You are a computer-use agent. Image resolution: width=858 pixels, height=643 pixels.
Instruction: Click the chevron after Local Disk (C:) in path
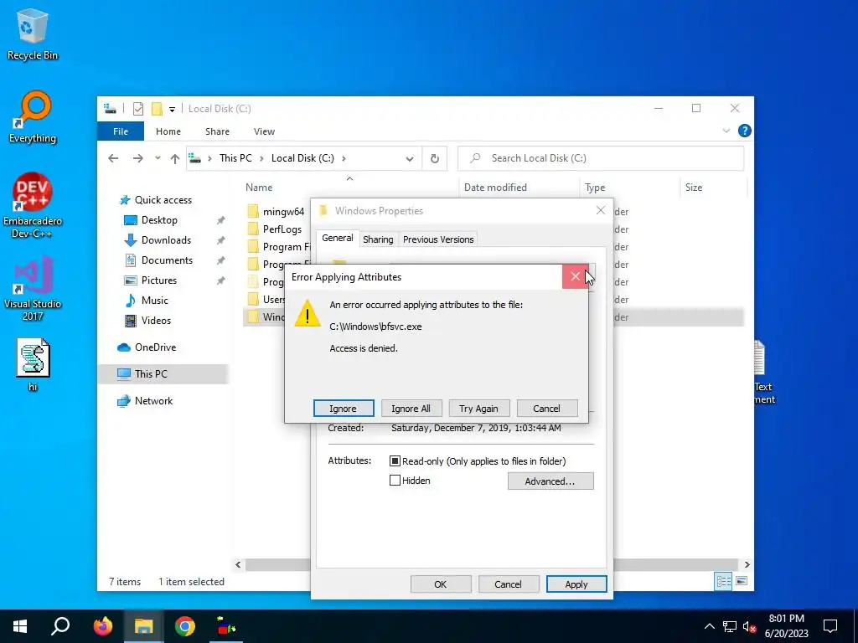[344, 158]
